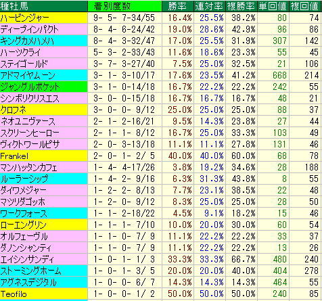Click the record 8- 4- 3-32/47
This screenshot has width=322, height=301.
pyautogui.click(x=124, y=41)
